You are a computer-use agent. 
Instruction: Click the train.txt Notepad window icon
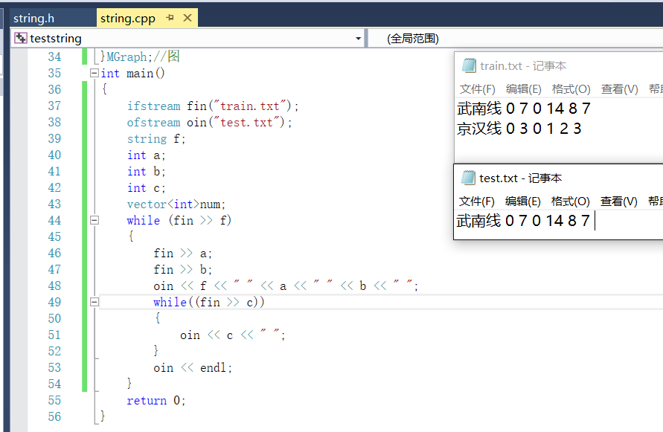(469, 65)
